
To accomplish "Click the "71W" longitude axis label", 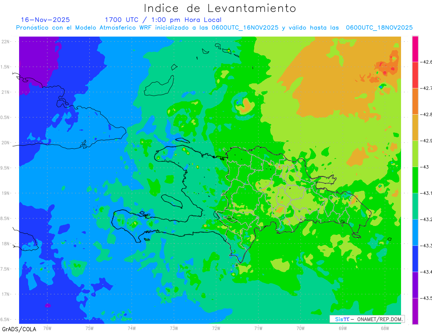I will click(x=258, y=328).
